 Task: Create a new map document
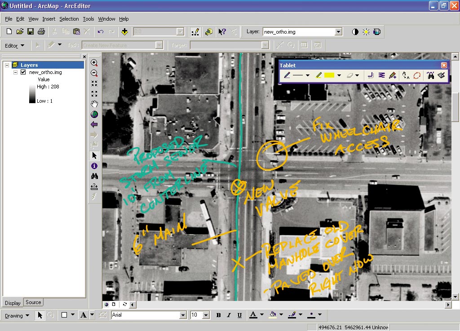coord(9,31)
